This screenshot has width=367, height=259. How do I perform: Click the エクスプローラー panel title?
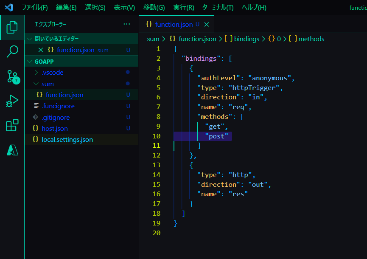[x=50, y=24]
